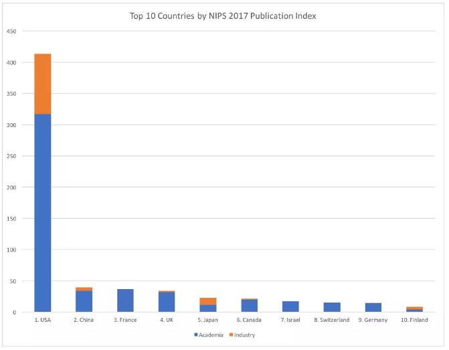
Task: Click the Finland bar
Action: click(x=415, y=309)
